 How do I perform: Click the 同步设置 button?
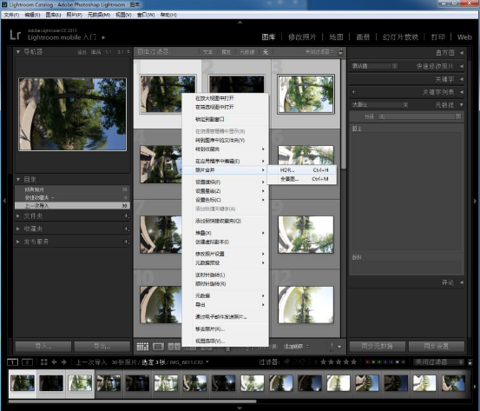(x=437, y=347)
